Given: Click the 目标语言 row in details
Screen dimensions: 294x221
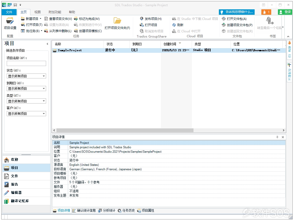Looking at the screenshot, I should click(169, 169).
